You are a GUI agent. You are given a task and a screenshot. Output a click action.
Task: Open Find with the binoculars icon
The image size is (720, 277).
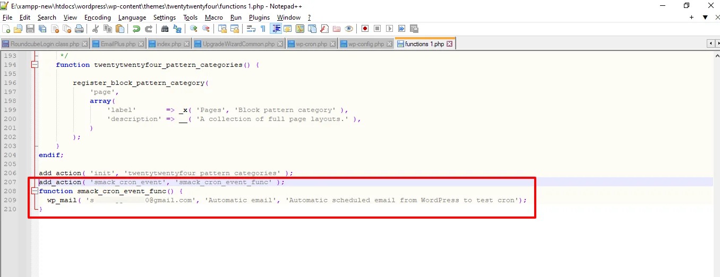click(165, 29)
